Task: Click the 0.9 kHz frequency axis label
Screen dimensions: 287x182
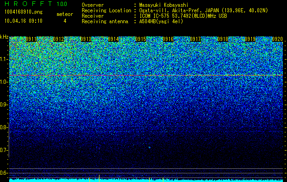Action: [x=3, y=105]
